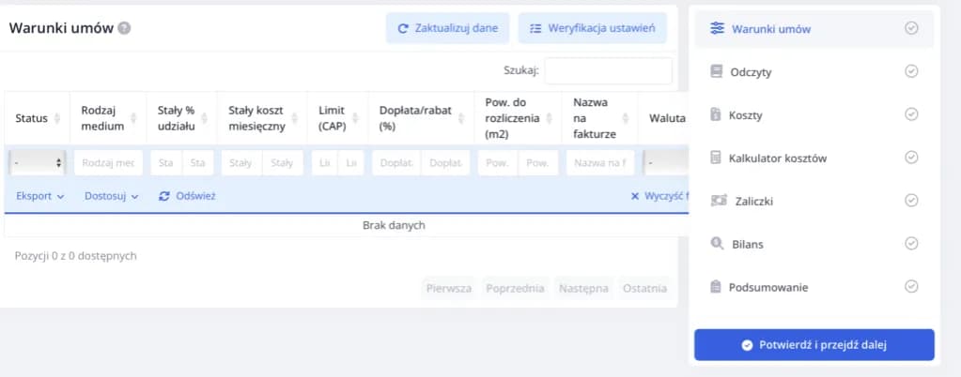
Task: Sort by Dopłata/rabat (%) column arrows
Action: tap(462, 118)
